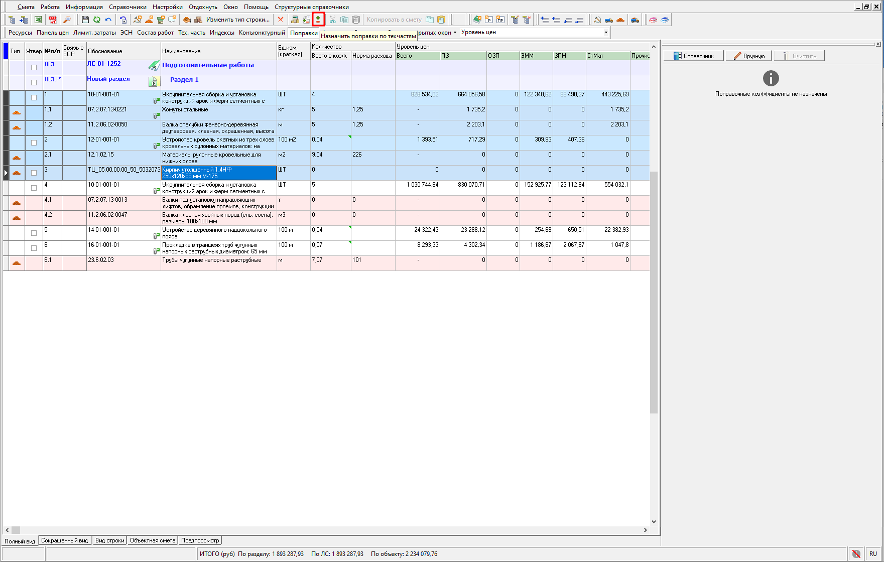Click the PDF export icon

(53, 20)
